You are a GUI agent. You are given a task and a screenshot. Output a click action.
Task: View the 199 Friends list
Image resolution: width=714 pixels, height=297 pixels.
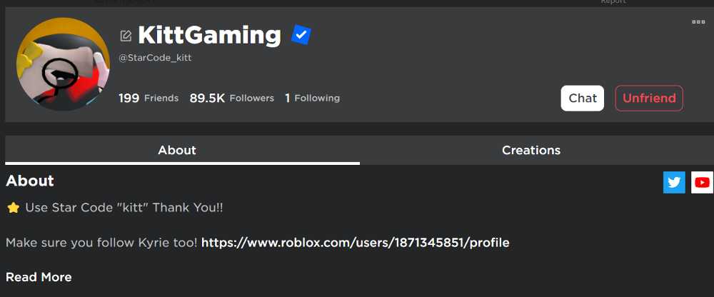tap(149, 98)
